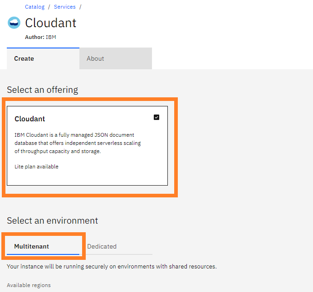313x292 pixels.
Task: Click the IBM Cloudant JSON database description
Action: point(78,143)
